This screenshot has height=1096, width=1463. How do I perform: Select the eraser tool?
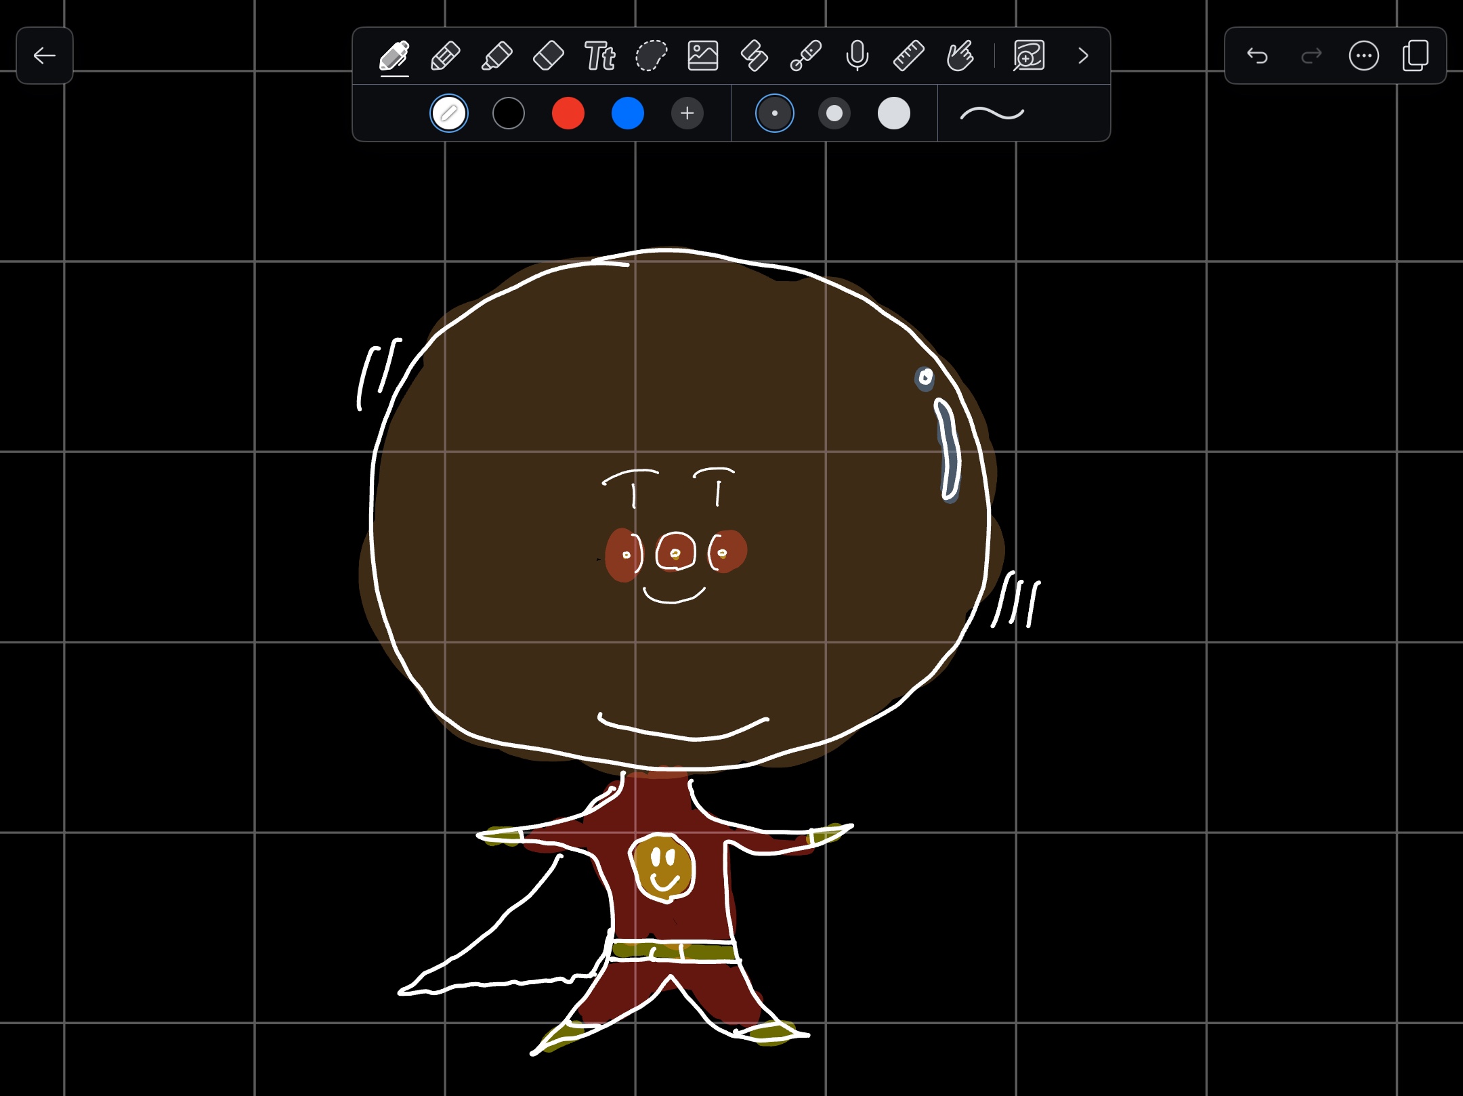(x=549, y=56)
